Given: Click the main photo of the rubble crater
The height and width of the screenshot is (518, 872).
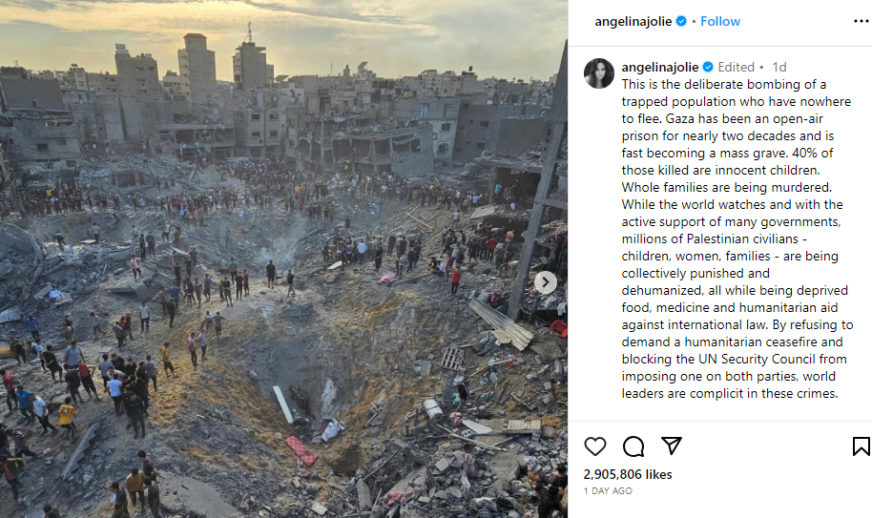Looking at the screenshot, I should pyautogui.click(x=283, y=259).
